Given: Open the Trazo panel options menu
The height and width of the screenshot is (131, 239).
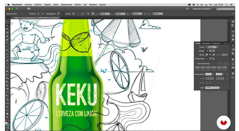Looking at the screenshot, I should click(228, 43).
